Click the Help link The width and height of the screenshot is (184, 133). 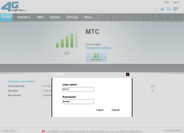[x=166, y=2]
